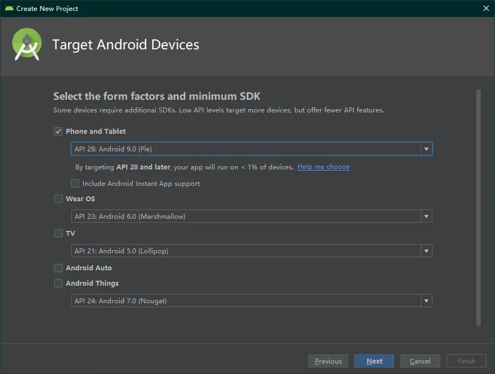The height and width of the screenshot is (374, 495).
Task: Click the 'API 28 and later' bold text
Action: point(143,167)
